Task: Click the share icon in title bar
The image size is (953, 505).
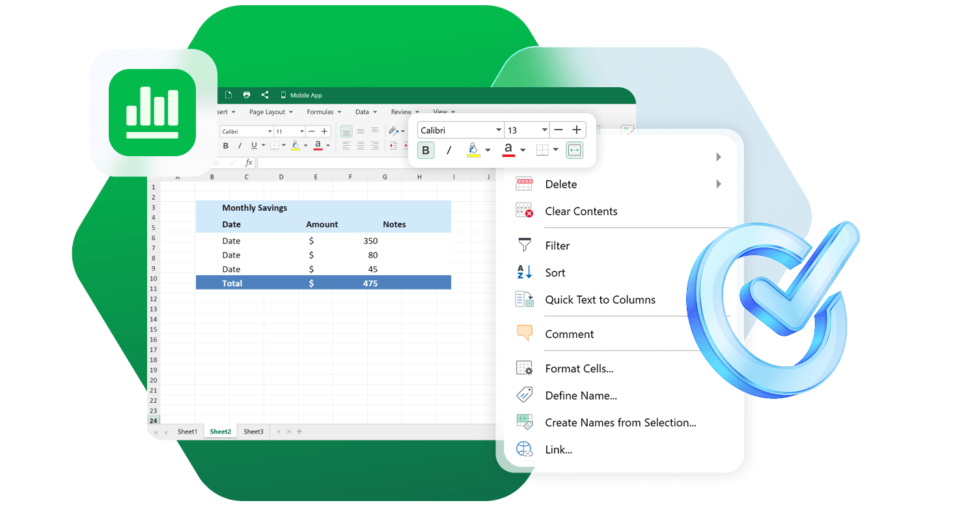Action: click(x=265, y=95)
